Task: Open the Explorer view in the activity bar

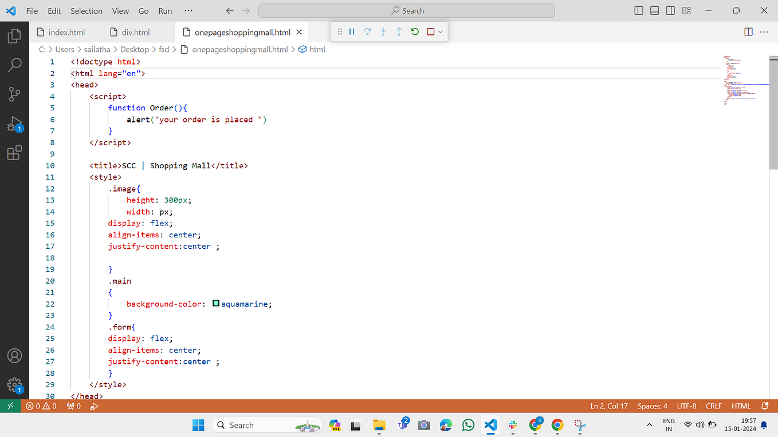Action: 14,35
